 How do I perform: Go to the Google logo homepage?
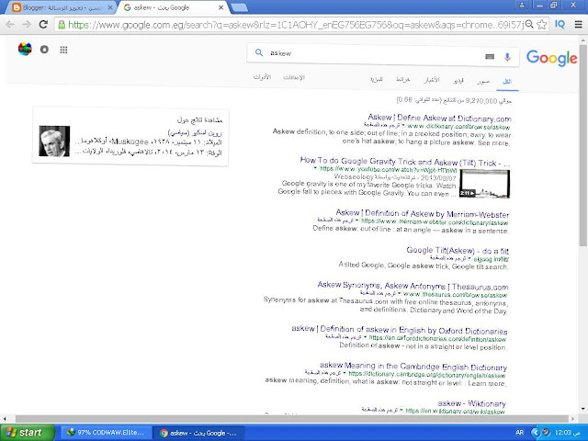(551, 58)
